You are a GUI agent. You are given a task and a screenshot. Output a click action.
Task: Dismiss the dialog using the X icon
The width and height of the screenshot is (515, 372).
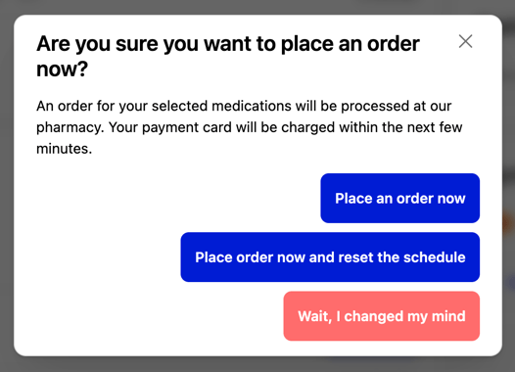(x=465, y=42)
